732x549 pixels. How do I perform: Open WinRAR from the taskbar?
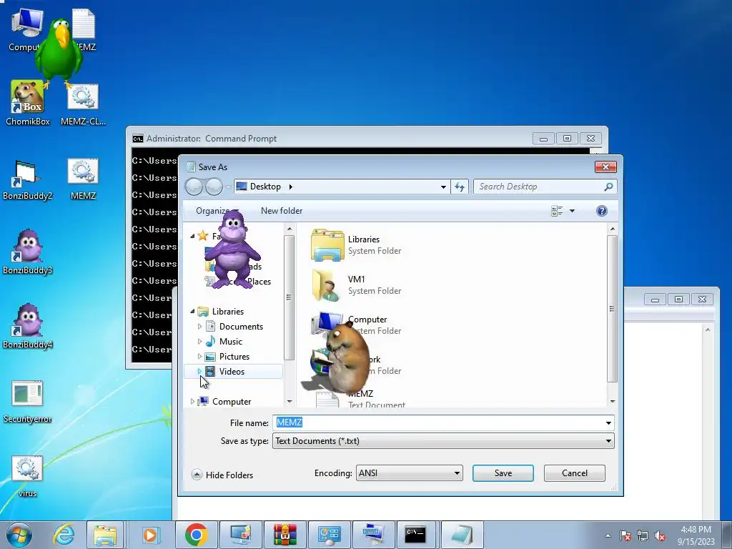click(285, 535)
